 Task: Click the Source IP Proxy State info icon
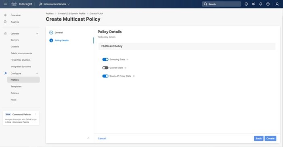134,76
